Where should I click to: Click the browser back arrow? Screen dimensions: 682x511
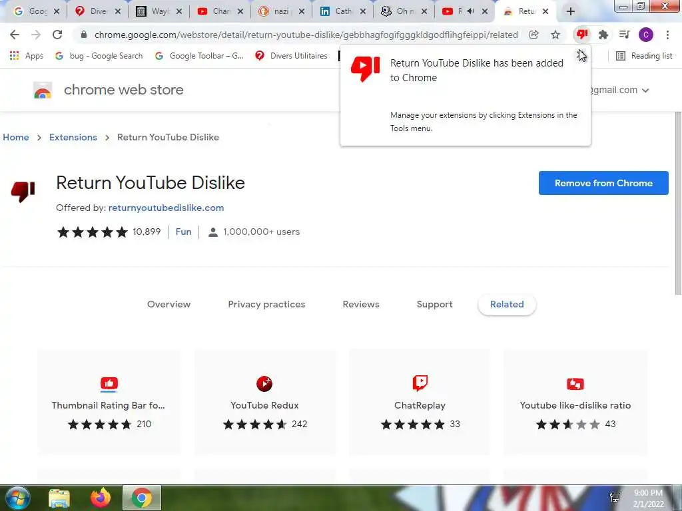pos(15,35)
